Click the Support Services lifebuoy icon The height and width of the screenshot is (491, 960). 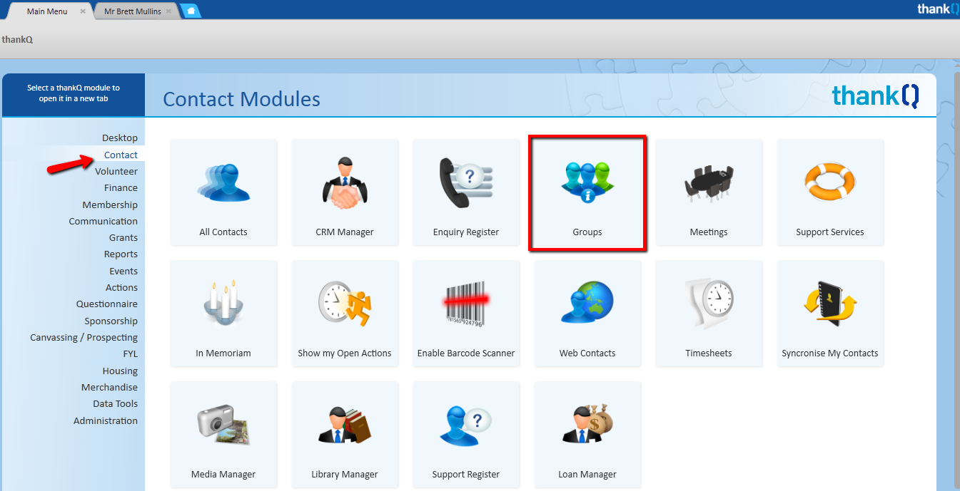click(829, 182)
